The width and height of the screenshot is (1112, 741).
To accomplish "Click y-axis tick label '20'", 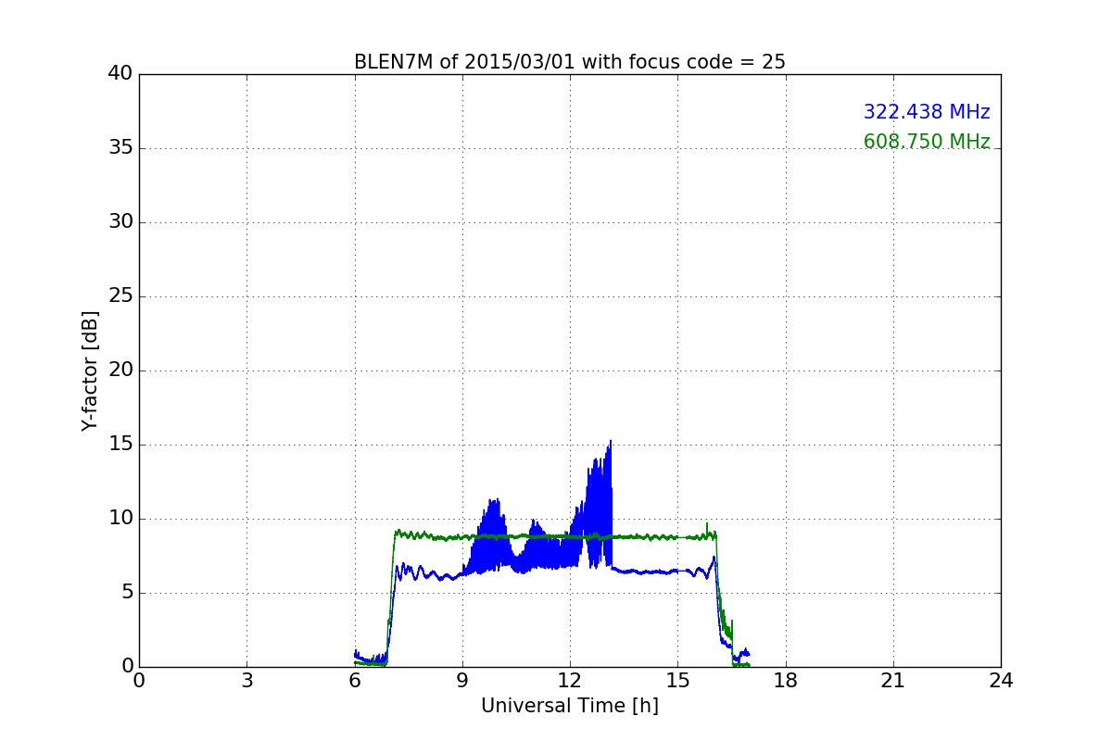I will pyautogui.click(x=120, y=370).
